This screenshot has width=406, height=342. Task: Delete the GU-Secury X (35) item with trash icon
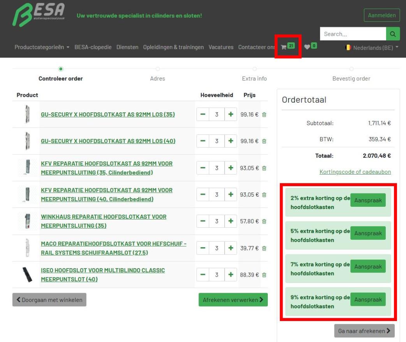[264, 115]
